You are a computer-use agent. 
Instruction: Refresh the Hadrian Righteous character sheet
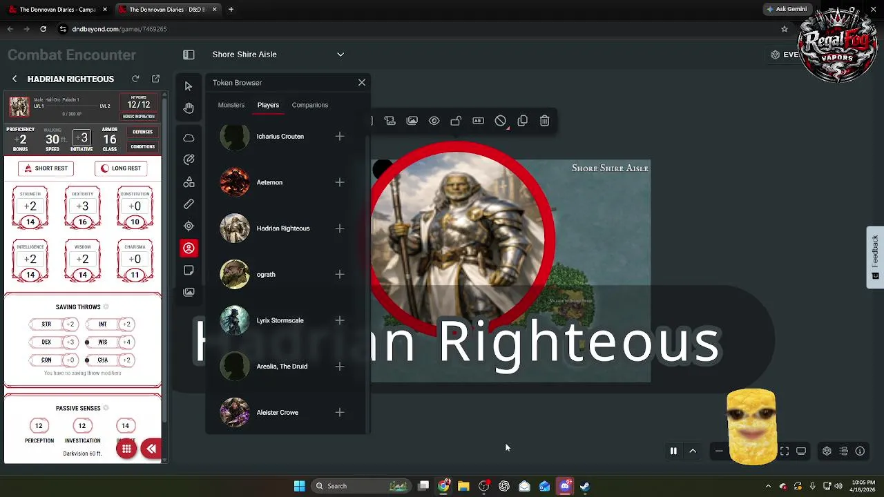click(x=135, y=79)
